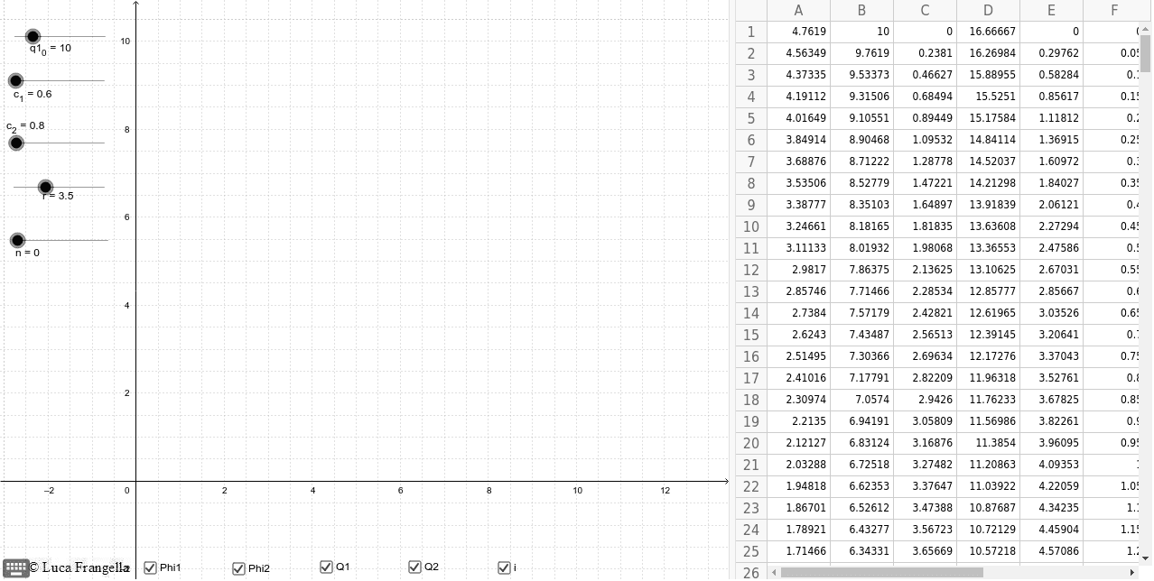Select cell containing 1.47221
This screenshot has height=581, width=1154.
925,183
